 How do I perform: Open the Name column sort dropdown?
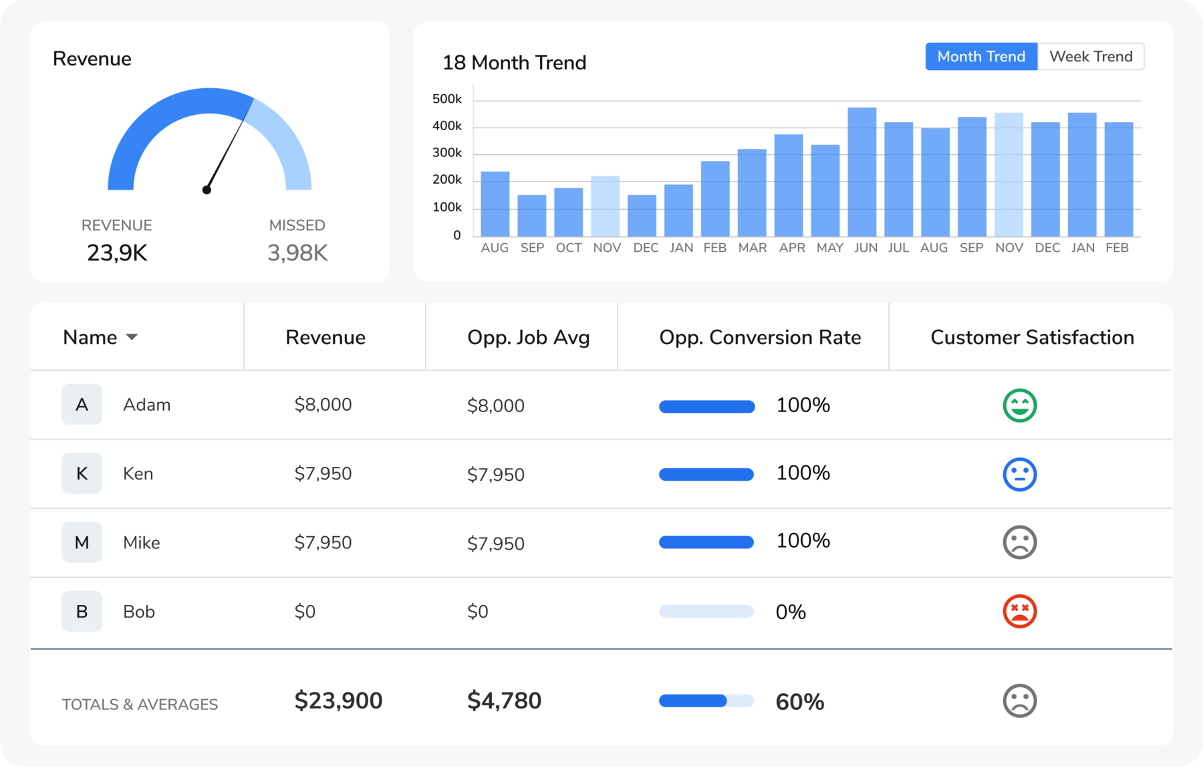click(132, 337)
